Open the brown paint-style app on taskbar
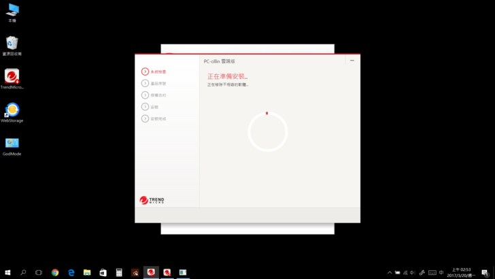Screen dimensions: 495x279 point(135,272)
